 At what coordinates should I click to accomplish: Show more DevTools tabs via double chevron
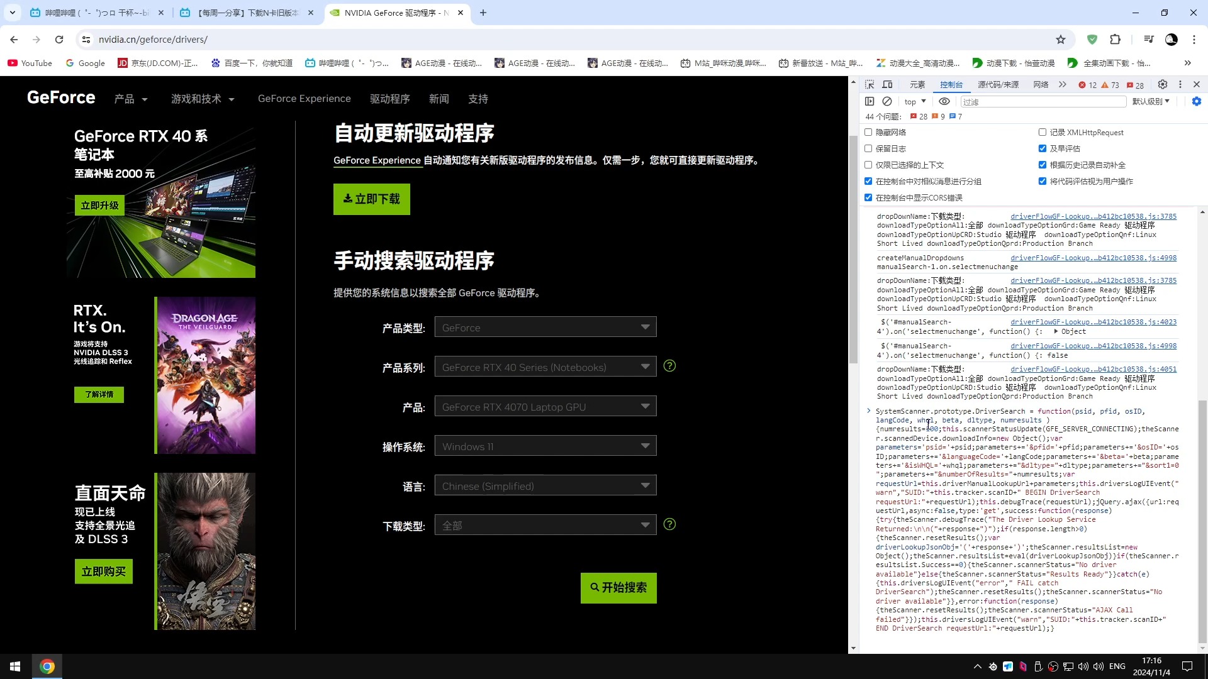(x=1063, y=84)
